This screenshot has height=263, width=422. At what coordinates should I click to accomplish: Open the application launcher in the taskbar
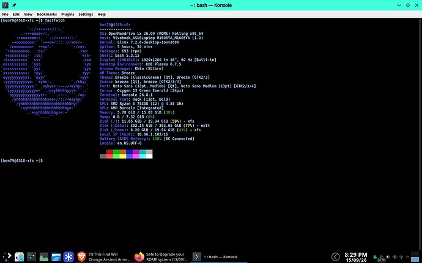click(7, 256)
